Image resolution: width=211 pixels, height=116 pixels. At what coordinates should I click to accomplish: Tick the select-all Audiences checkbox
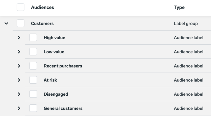click(20, 7)
